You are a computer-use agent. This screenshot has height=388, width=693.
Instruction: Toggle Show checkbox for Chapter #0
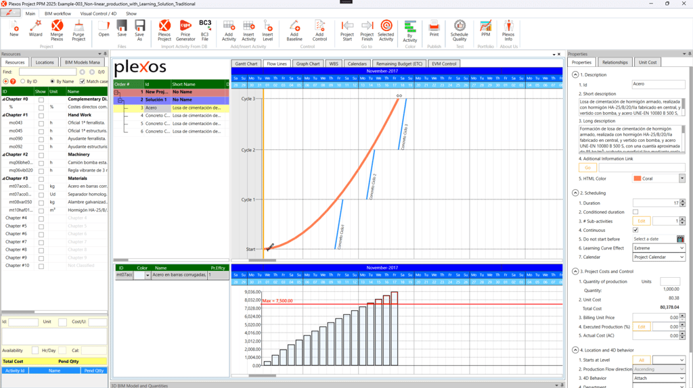[41, 100]
